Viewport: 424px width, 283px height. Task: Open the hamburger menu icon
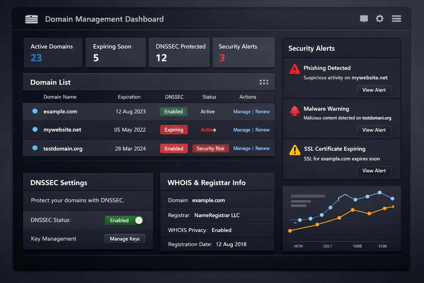396,19
